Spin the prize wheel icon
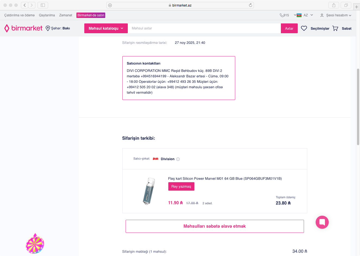 coord(35,244)
